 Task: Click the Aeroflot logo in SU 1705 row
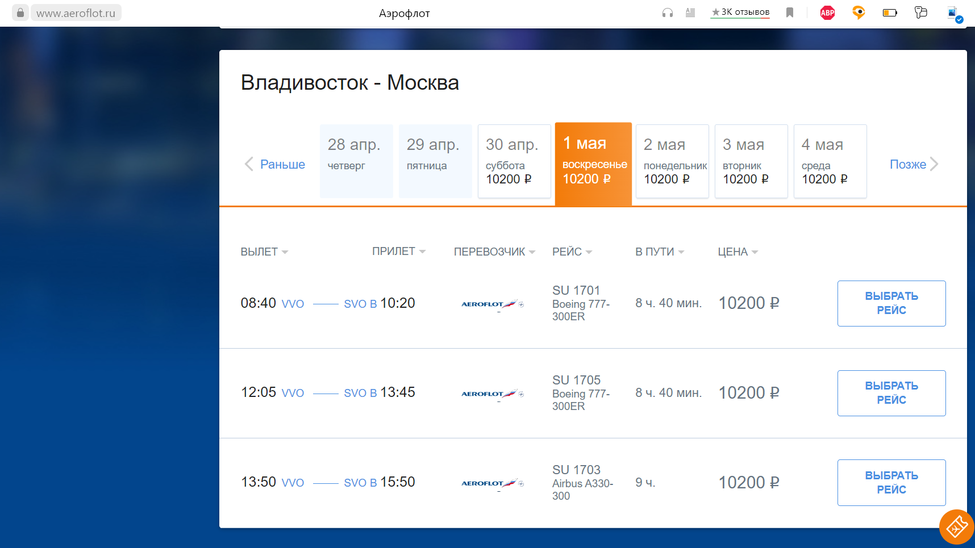pyautogui.click(x=492, y=394)
